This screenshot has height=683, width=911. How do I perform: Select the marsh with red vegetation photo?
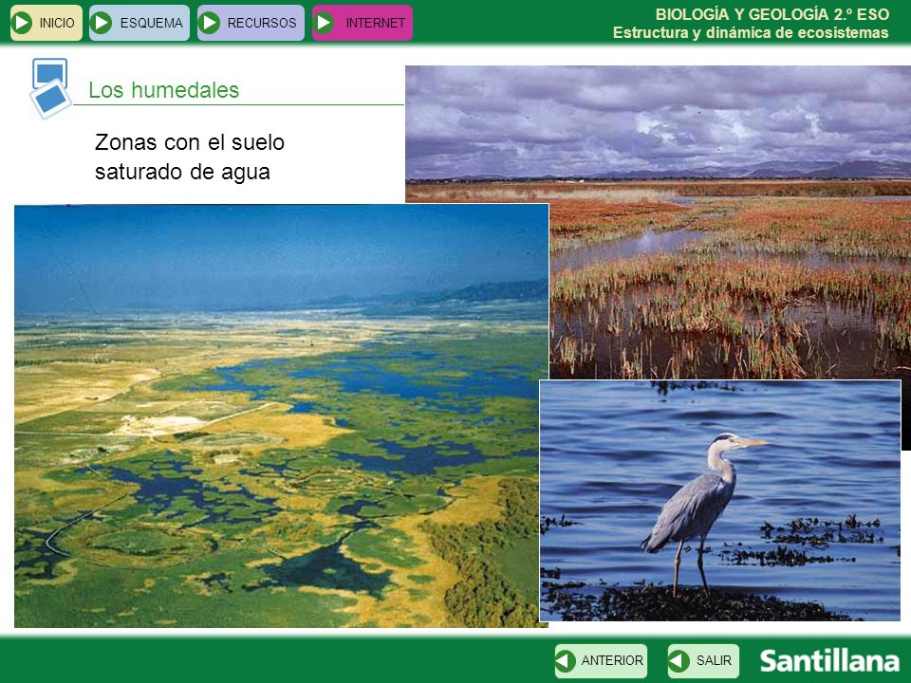pos(726,221)
